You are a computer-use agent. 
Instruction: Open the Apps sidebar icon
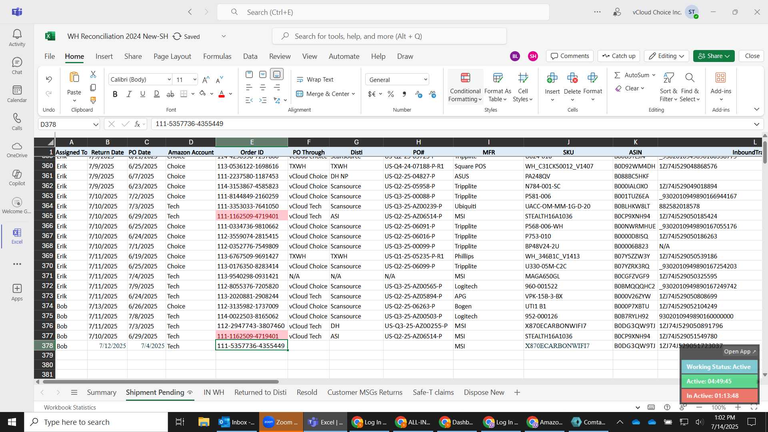coord(17,292)
